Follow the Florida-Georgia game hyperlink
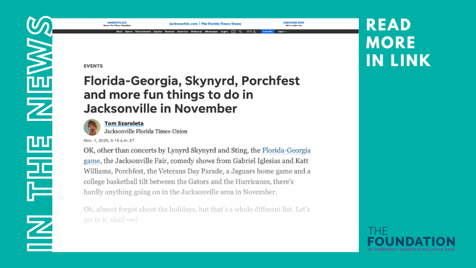476x268 pixels. (286, 151)
